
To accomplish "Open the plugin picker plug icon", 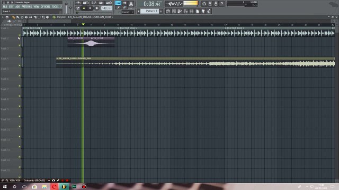I will pos(203,11).
